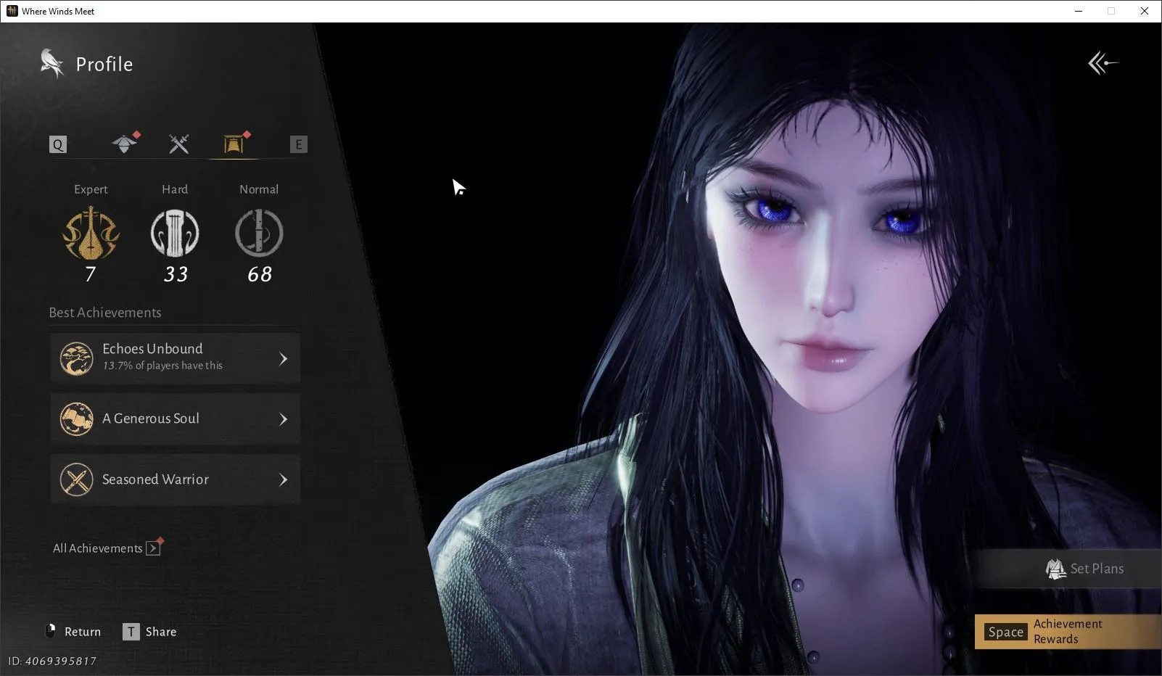Click the Echoes Unbound tree emblem icon
1162x676 pixels.
point(76,358)
